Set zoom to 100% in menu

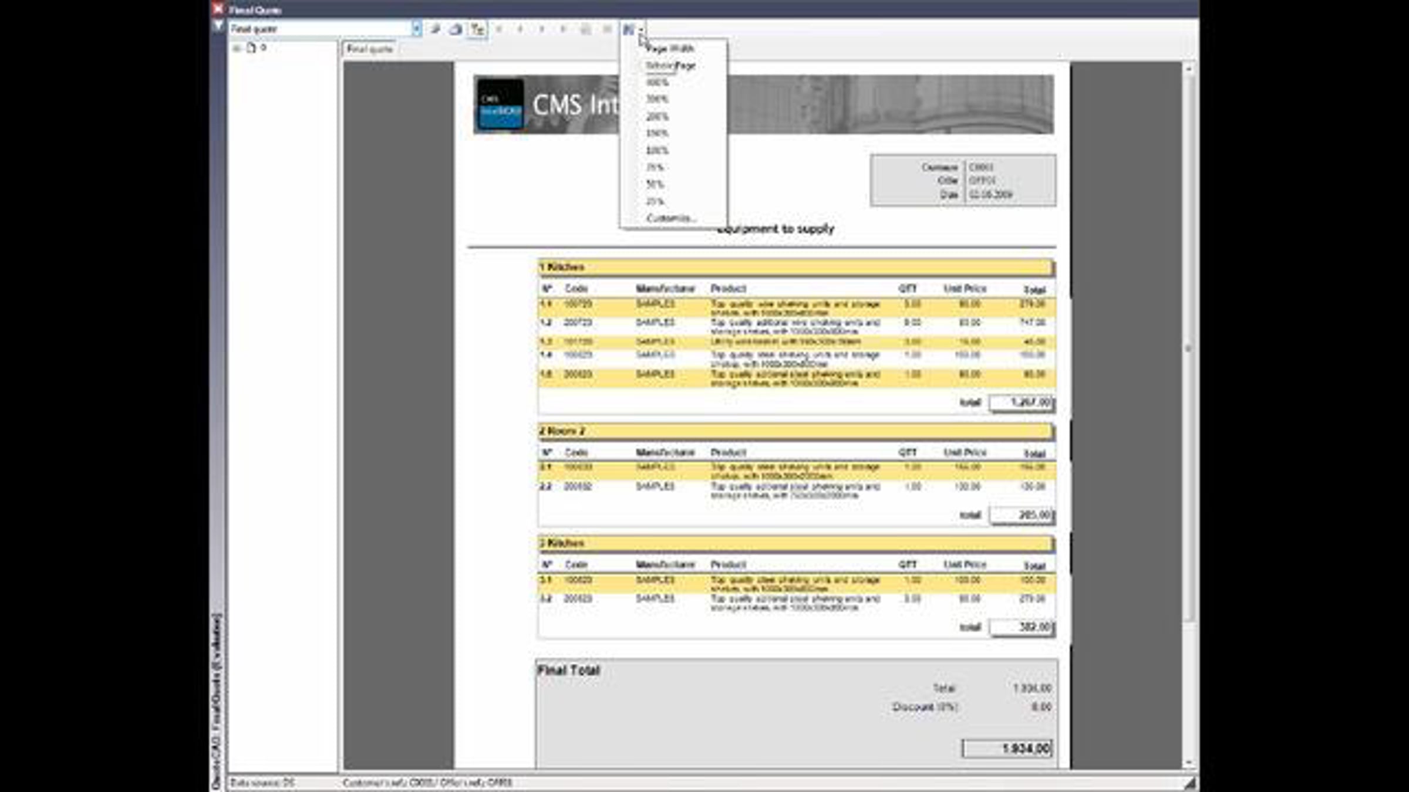tap(657, 151)
